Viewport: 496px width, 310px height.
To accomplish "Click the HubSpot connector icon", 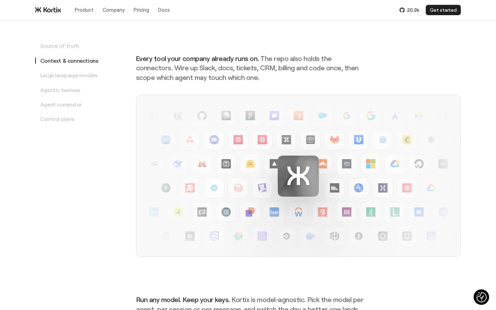I will (x=298, y=116).
